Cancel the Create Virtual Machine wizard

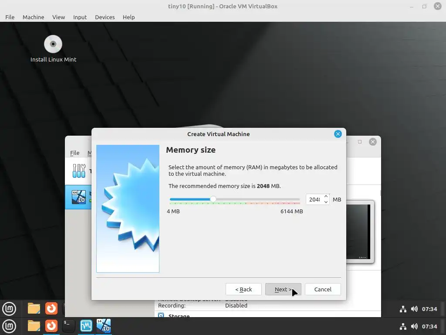323,289
